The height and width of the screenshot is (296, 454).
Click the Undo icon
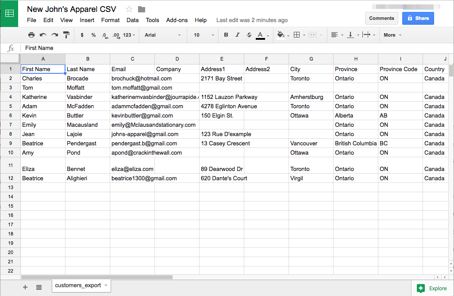pos(42,35)
